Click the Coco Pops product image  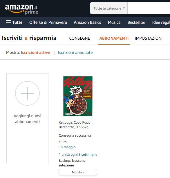point(78,96)
